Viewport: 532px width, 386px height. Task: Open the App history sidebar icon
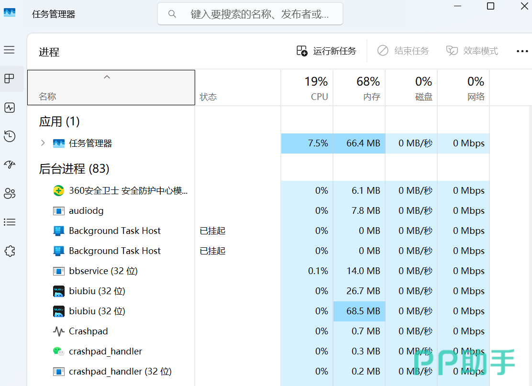point(10,136)
